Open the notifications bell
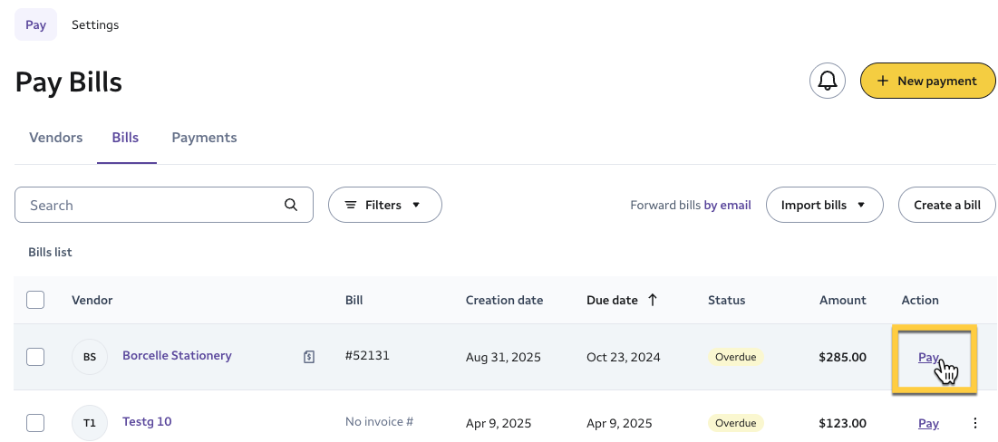The width and height of the screenshot is (998, 442). click(827, 81)
